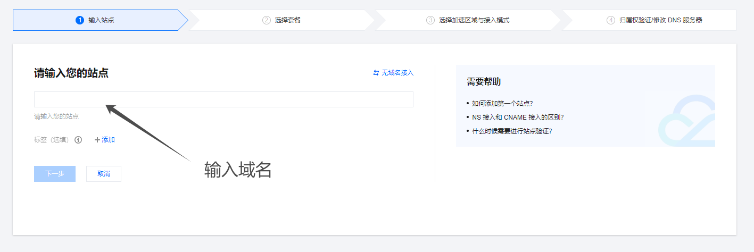Image resolution: width=754 pixels, height=252 pixels.
Task: Click the swap icon beside 无域名接入
Action: (x=376, y=73)
